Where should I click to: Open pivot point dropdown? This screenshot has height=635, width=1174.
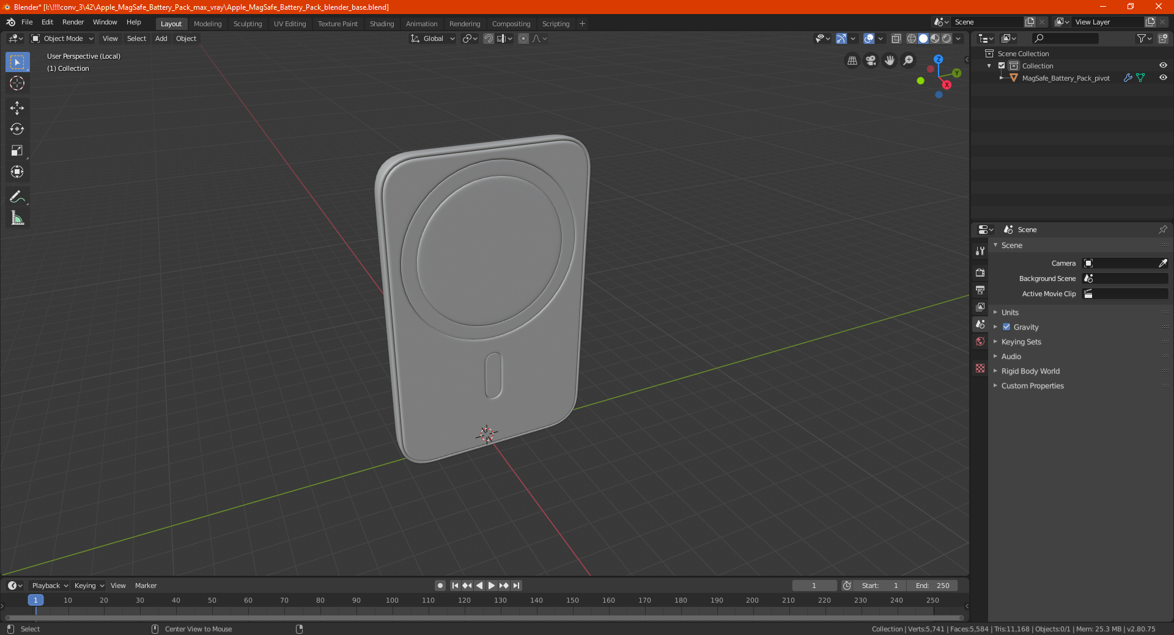pos(470,38)
